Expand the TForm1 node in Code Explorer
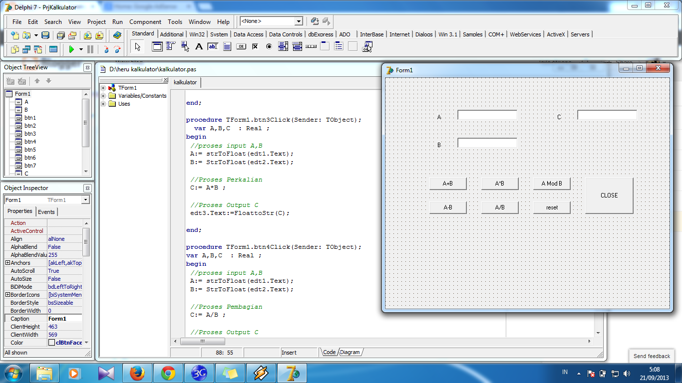 103,88
